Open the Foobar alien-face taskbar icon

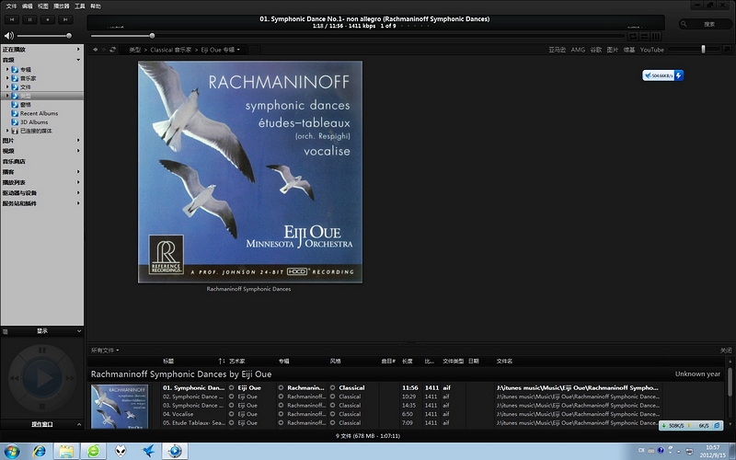(121, 451)
